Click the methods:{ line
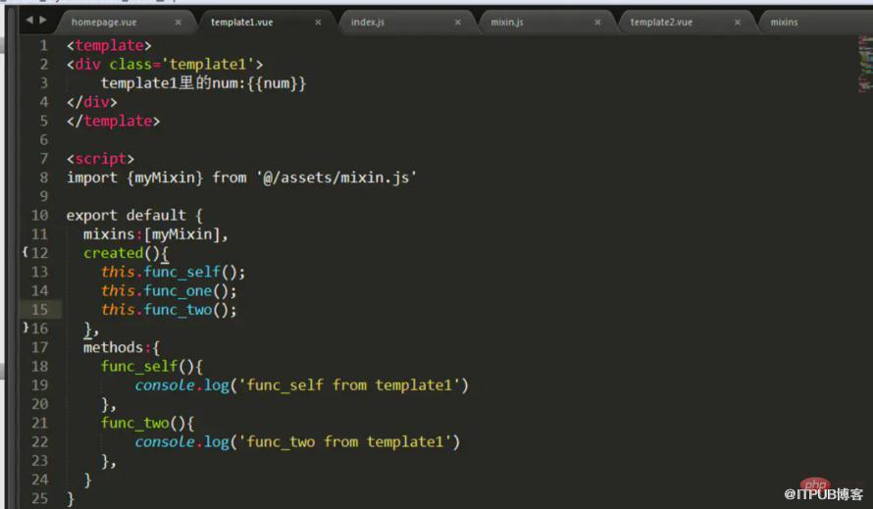Screen dimensions: 873x509 click(x=122, y=348)
